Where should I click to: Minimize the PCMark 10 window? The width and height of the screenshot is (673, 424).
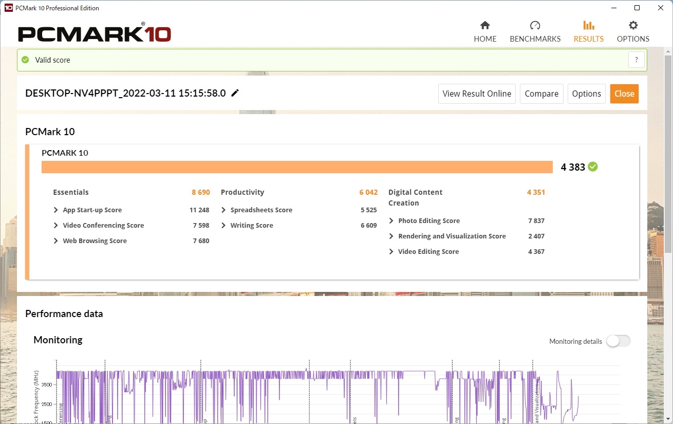tap(613, 8)
